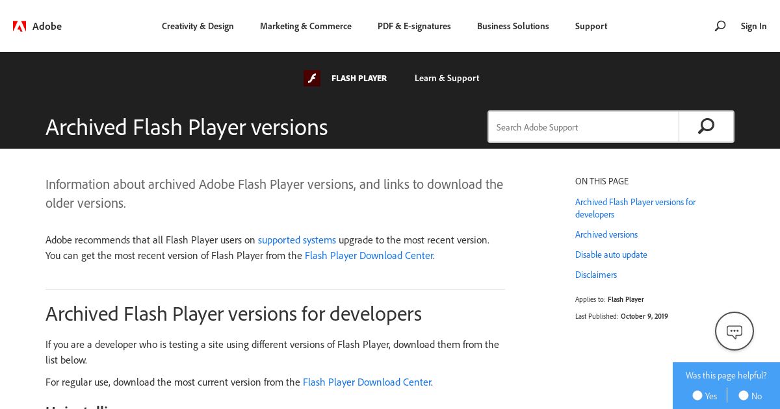780x409 pixels.
Task: Open Flash Player Download Center link in intro
Action: point(369,255)
